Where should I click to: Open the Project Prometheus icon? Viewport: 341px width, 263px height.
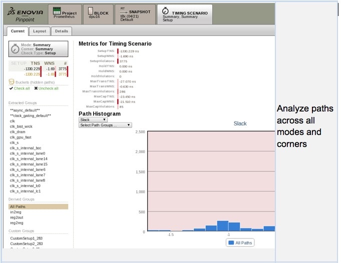pos(57,10)
